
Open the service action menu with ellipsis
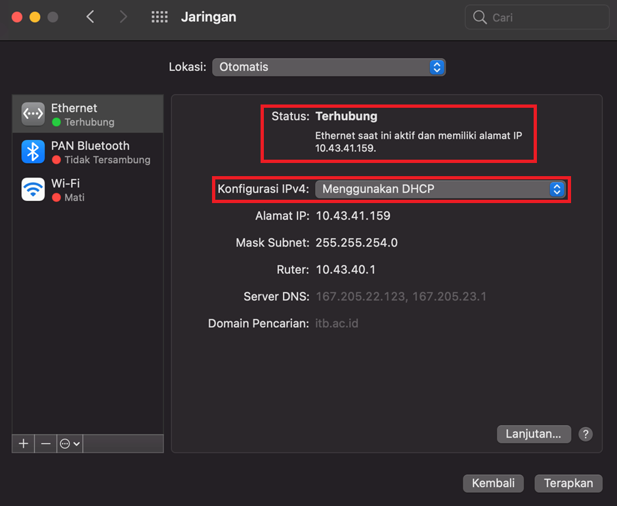[x=70, y=444]
